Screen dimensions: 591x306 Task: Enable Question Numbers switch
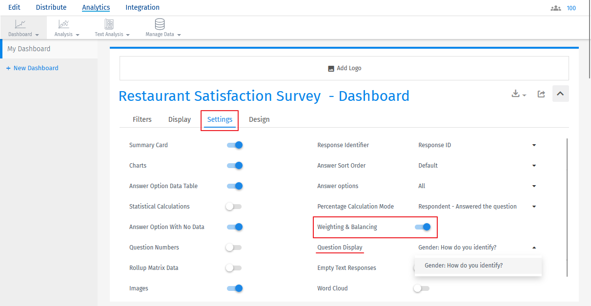pyautogui.click(x=233, y=248)
